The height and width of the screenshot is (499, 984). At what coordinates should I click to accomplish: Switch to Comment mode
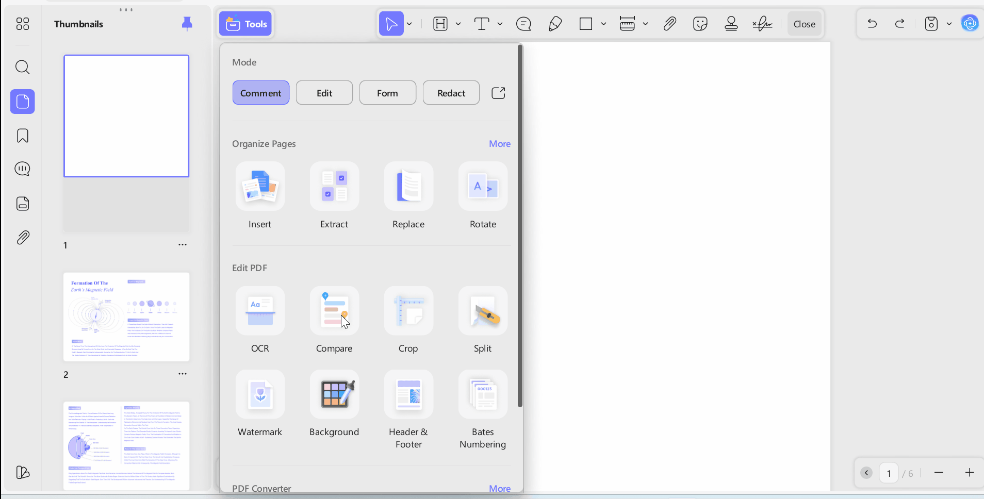(261, 93)
